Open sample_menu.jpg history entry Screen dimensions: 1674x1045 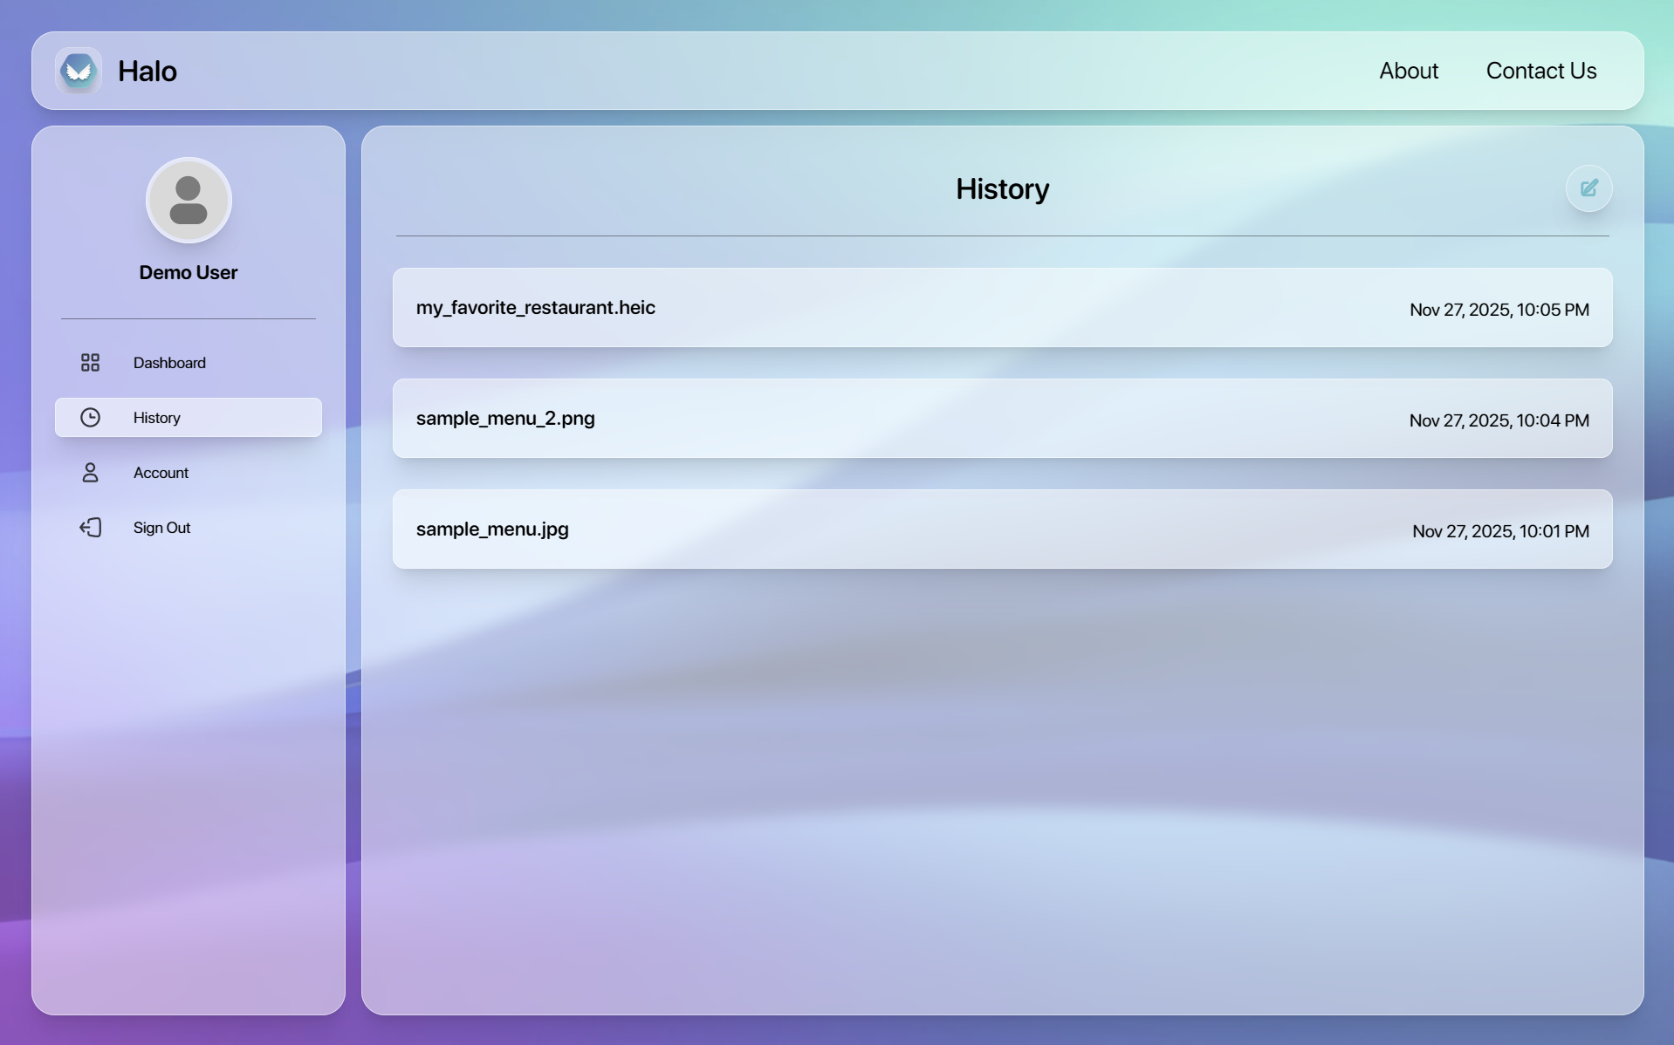[1002, 529]
